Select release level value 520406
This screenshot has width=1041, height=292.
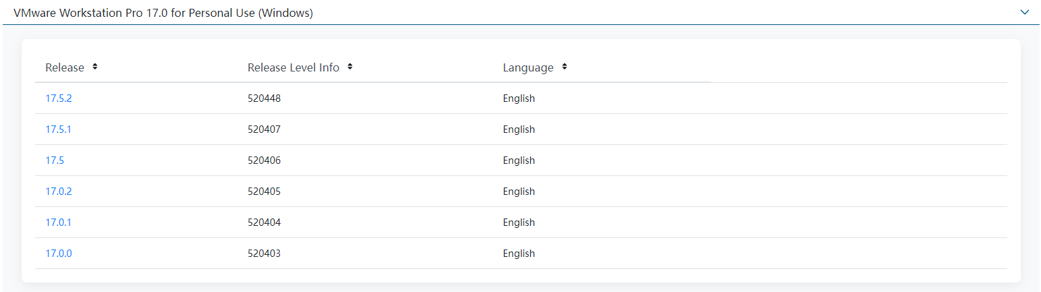(x=264, y=160)
